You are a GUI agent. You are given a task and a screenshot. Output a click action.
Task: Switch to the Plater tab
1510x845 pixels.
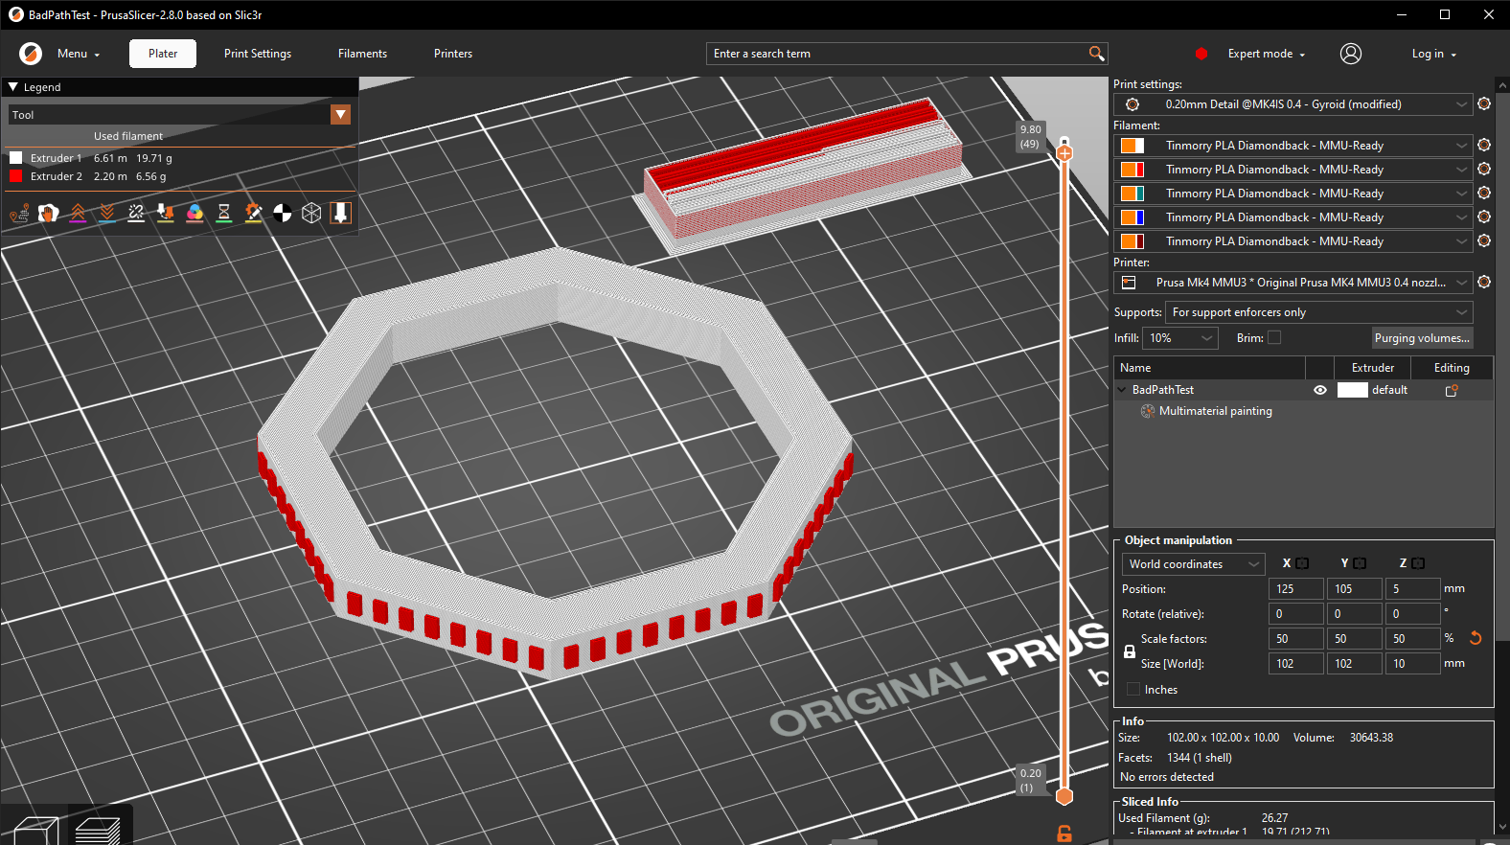pos(163,54)
